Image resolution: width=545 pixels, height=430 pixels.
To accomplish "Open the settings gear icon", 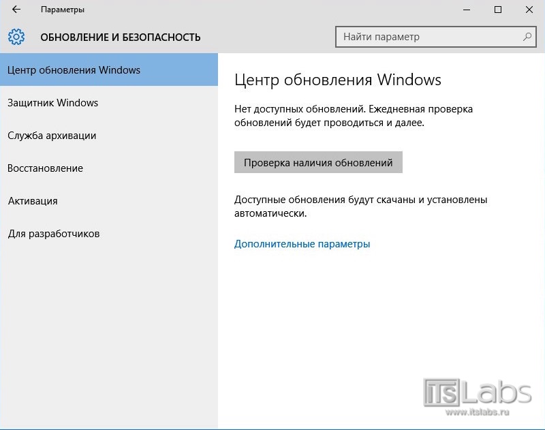I will click(16, 37).
